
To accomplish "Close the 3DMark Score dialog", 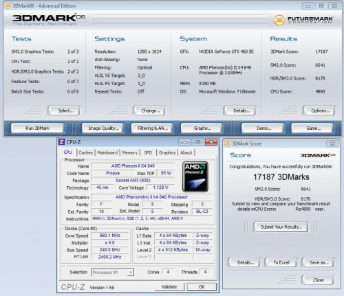I will click(x=332, y=144).
